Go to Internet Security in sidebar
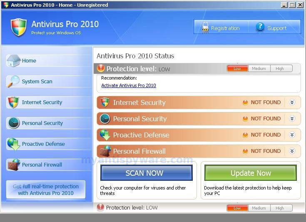This screenshot has height=222, width=306. 49,102
